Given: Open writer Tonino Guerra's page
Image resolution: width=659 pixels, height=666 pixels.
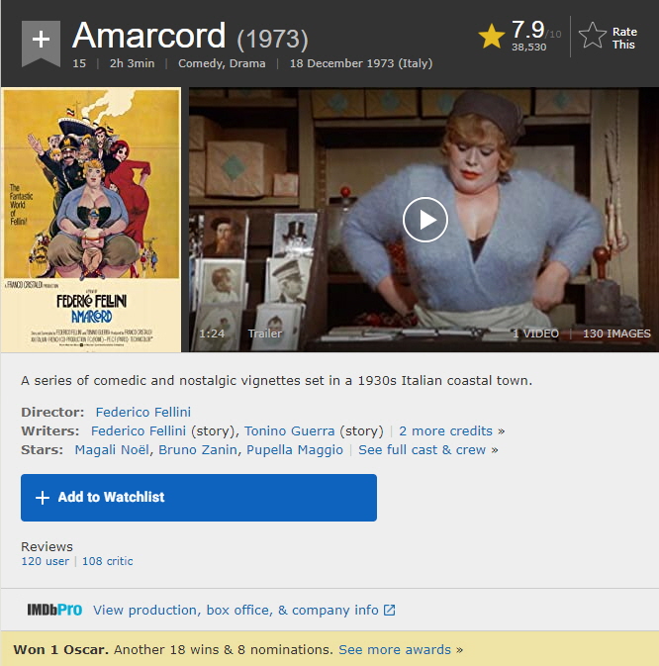Looking at the screenshot, I should point(289,430).
